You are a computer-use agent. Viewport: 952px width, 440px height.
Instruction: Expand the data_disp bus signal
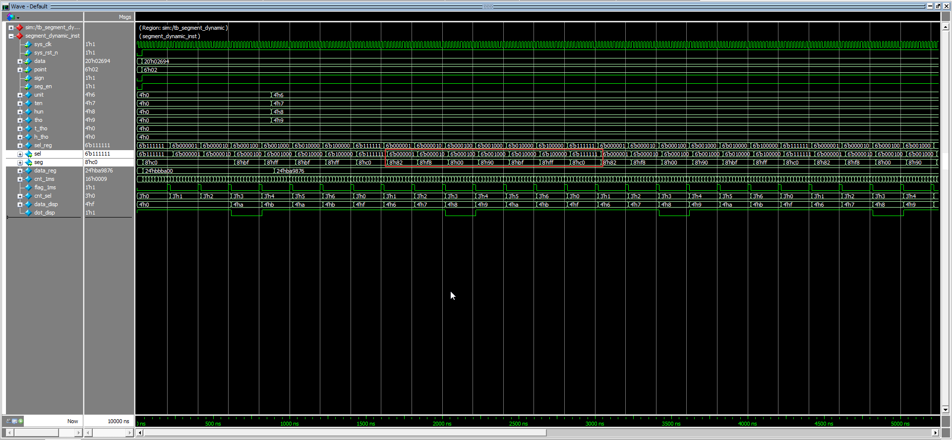20,204
